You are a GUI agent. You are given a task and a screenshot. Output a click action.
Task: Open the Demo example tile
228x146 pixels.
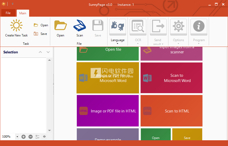click(108, 134)
